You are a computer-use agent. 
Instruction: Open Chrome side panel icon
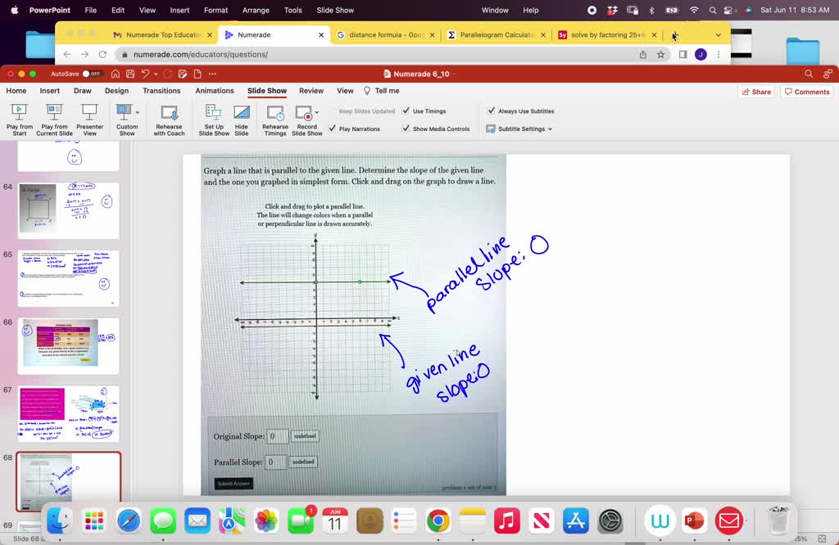[x=683, y=55]
